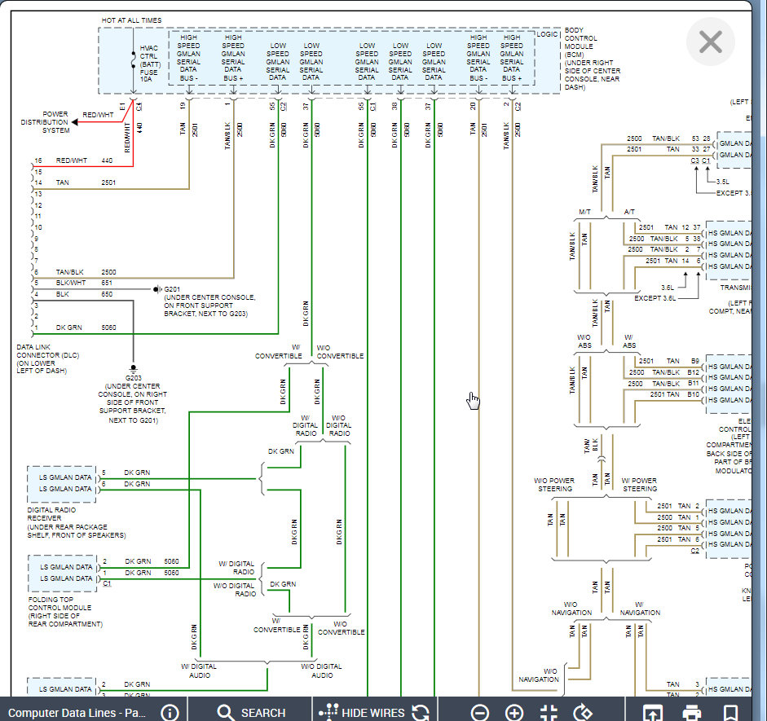Click the M/T branch label

pos(584,212)
